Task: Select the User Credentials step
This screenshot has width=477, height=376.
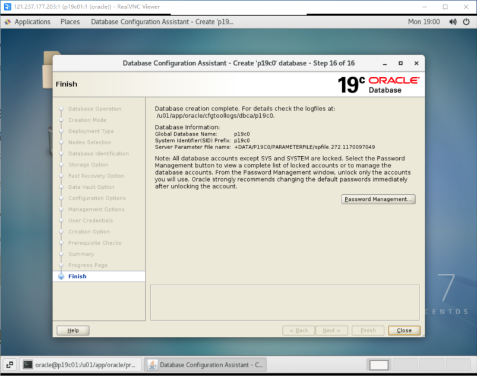Action: tap(90, 220)
